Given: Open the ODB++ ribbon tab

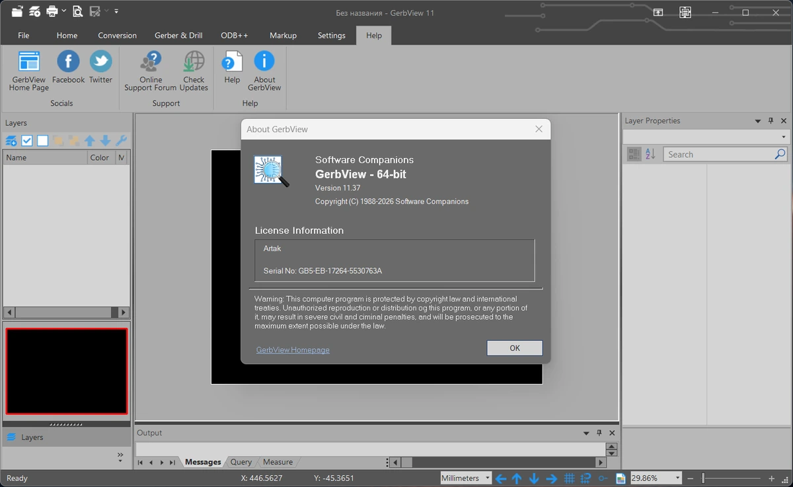Looking at the screenshot, I should 235,36.
